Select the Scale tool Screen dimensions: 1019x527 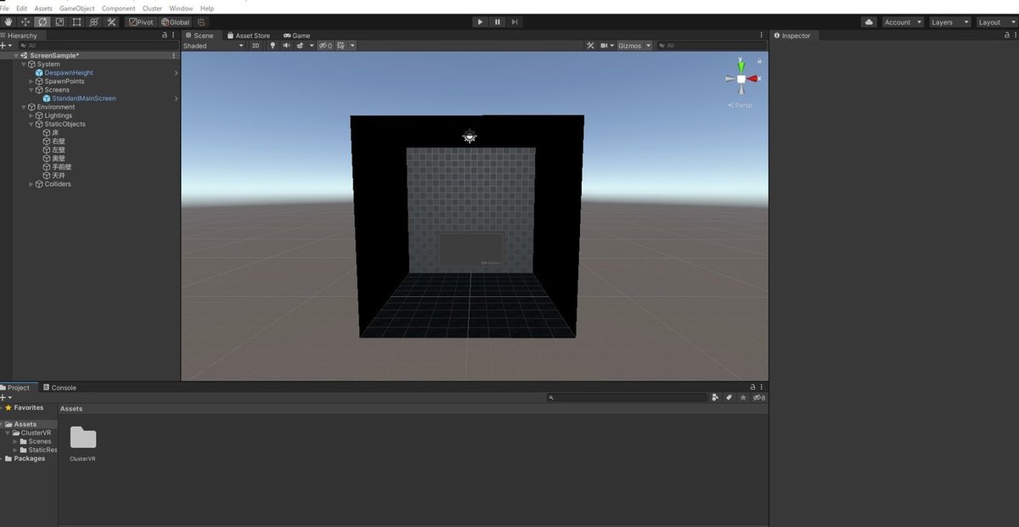(x=59, y=22)
